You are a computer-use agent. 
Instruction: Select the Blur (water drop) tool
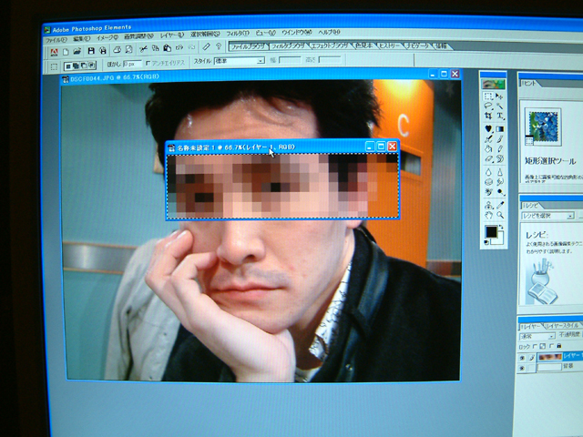pyautogui.click(x=488, y=172)
